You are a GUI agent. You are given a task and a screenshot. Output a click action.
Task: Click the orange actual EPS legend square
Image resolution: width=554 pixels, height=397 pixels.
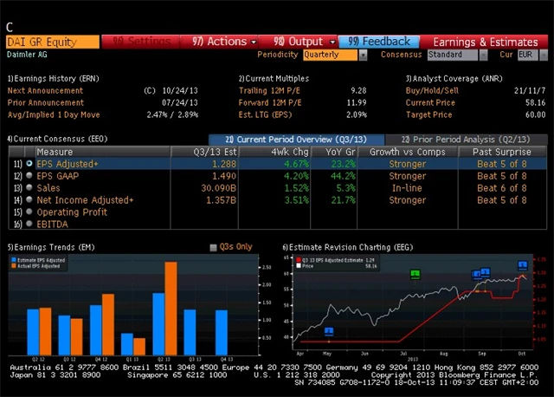pos(14,265)
